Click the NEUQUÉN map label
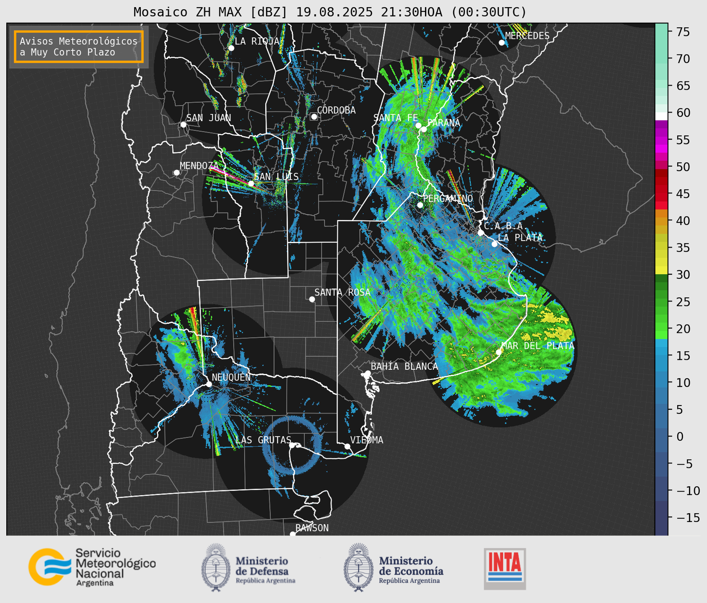707x603 pixels. coord(231,377)
